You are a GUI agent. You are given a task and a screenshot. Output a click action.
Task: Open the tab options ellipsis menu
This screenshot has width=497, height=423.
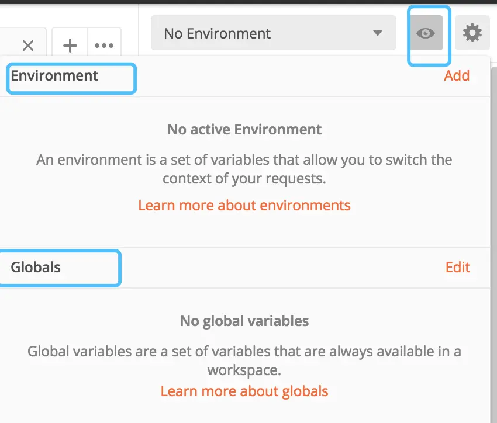click(104, 46)
